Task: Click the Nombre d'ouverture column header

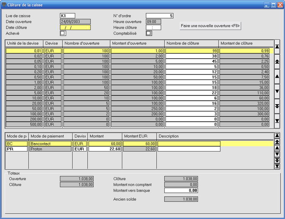Action: click(x=86, y=43)
